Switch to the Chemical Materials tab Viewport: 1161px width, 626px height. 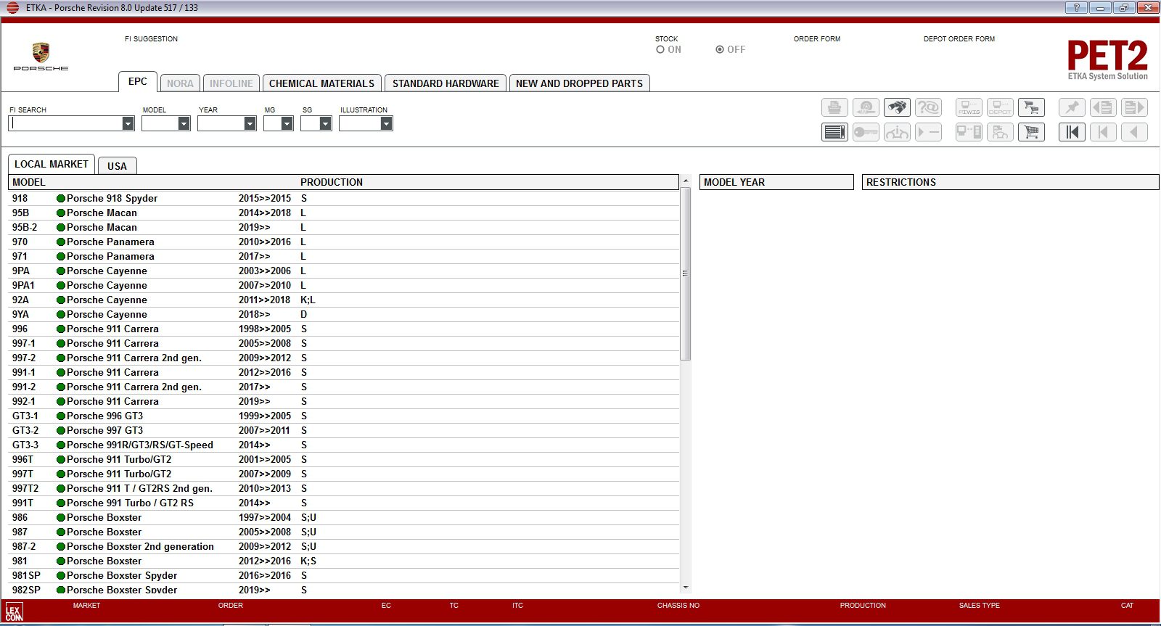point(322,83)
